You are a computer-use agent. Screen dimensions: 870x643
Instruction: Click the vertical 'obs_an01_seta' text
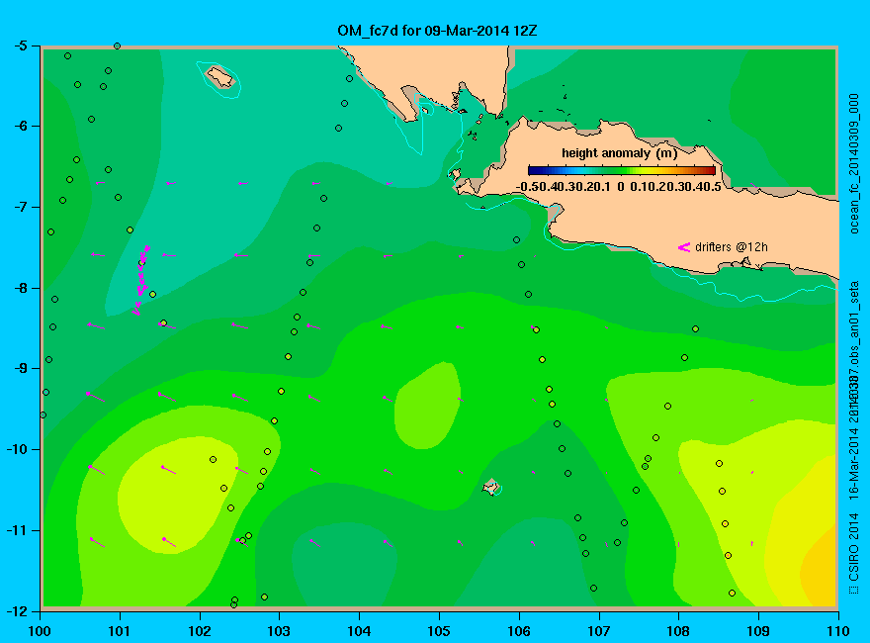tap(854, 323)
